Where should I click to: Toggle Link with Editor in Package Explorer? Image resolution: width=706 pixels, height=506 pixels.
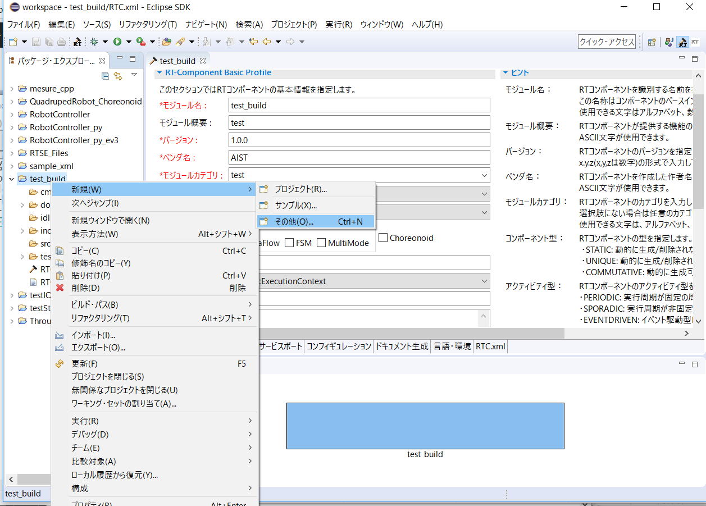[118, 75]
